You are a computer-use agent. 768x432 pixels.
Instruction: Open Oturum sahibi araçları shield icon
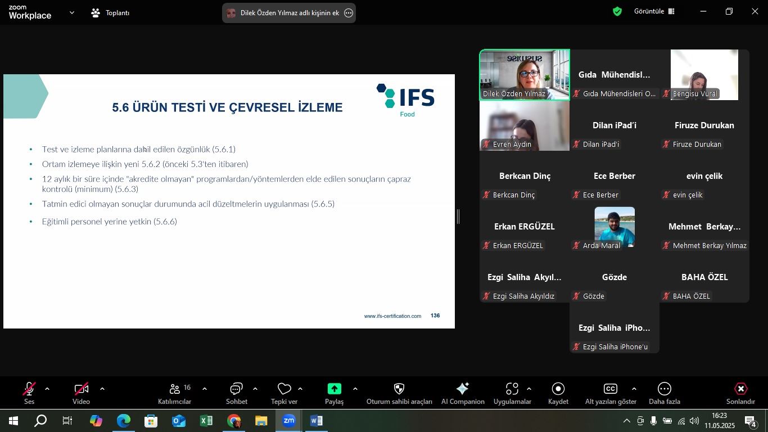(399, 393)
